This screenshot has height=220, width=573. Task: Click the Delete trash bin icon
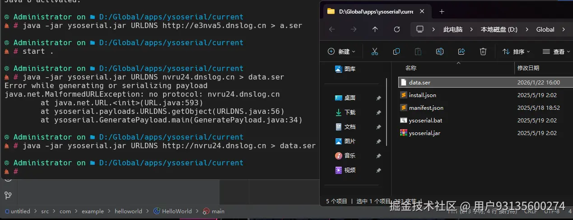tap(483, 51)
